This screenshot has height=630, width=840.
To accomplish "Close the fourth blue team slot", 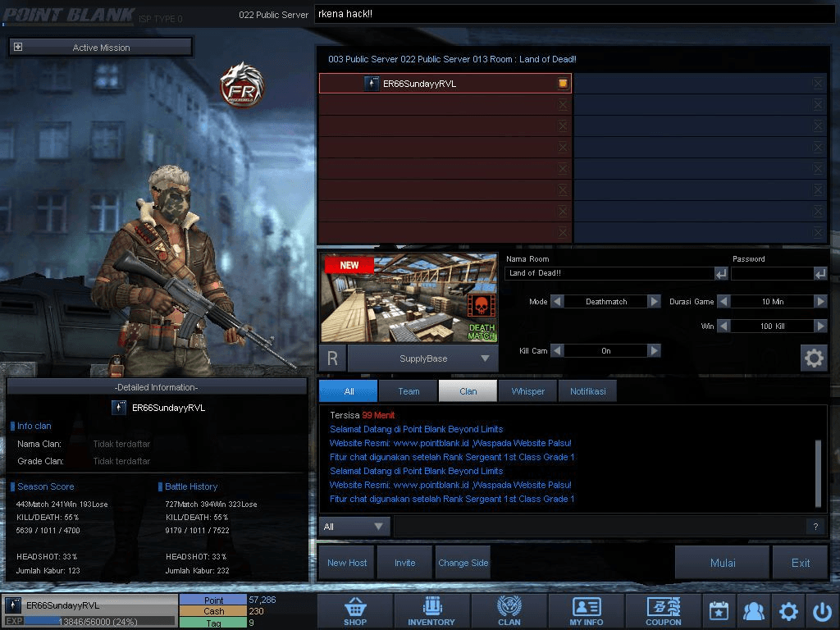I will (x=818, y=148).
